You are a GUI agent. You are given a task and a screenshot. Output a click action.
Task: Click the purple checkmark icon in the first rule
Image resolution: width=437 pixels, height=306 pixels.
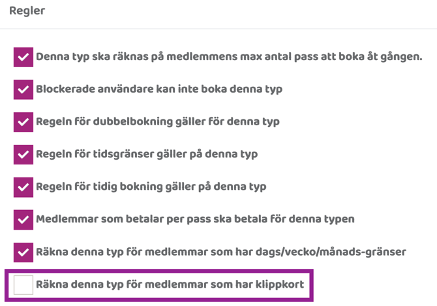(23, 57)
